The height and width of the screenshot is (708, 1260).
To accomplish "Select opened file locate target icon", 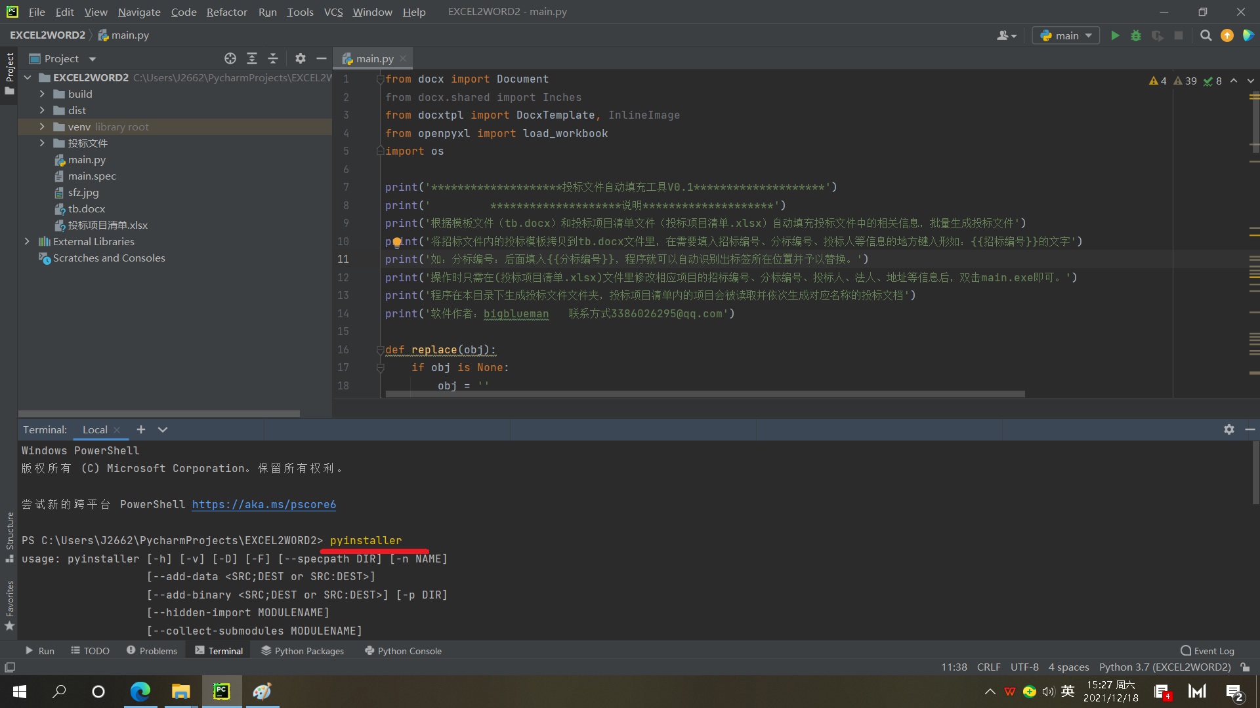I will pos(230,58).
